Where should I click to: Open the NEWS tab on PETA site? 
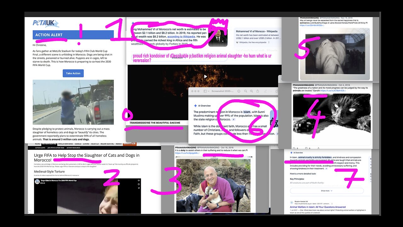click(37, 143)
